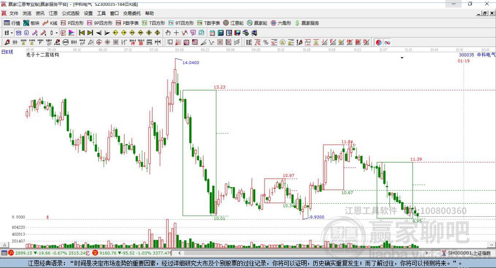Click the 13.23 resistance level label
The image size is (496, 268).
tap(219, 87)
